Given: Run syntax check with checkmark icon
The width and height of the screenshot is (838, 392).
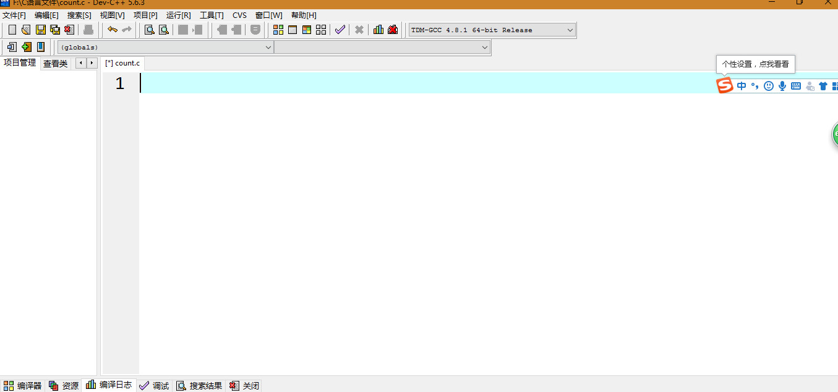Looking at the screenshot, I should coord(340,30).
